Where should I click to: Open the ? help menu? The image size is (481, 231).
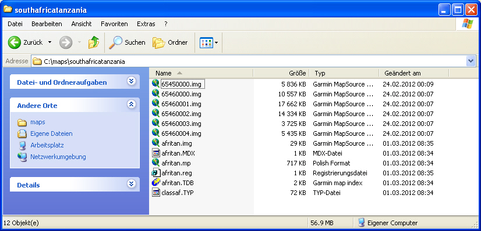point(165,24)
